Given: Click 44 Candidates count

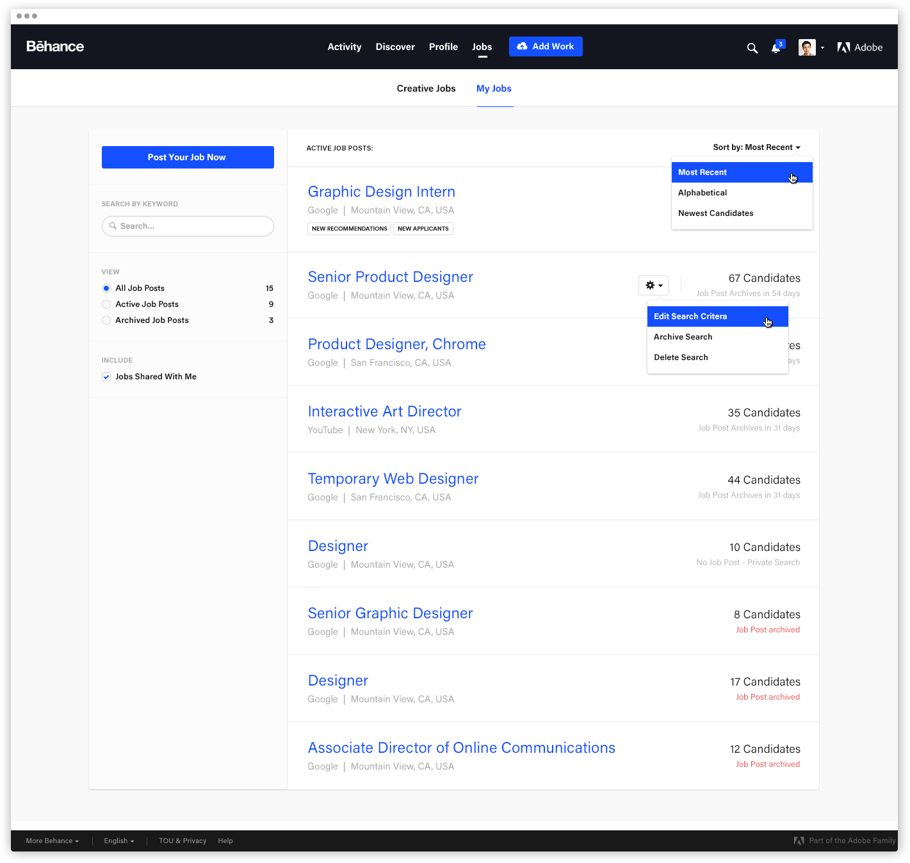Looking at the screenshot, I should click(764, 480).
